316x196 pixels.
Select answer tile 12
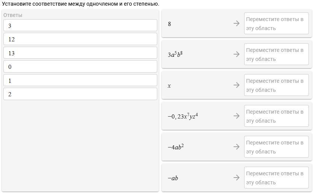coord(80,39)
